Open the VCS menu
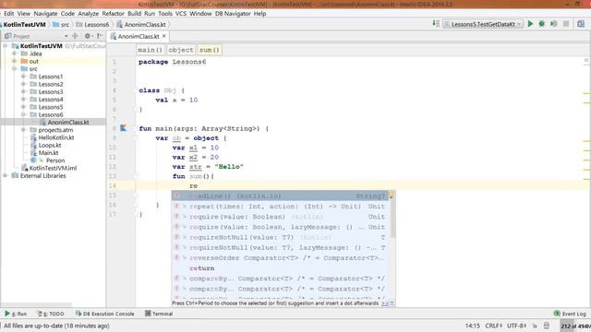Screen dimensions: 591x332 181,14
